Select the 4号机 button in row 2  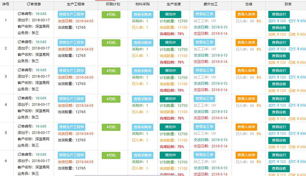pyautogui.click(x=111, y=43)
